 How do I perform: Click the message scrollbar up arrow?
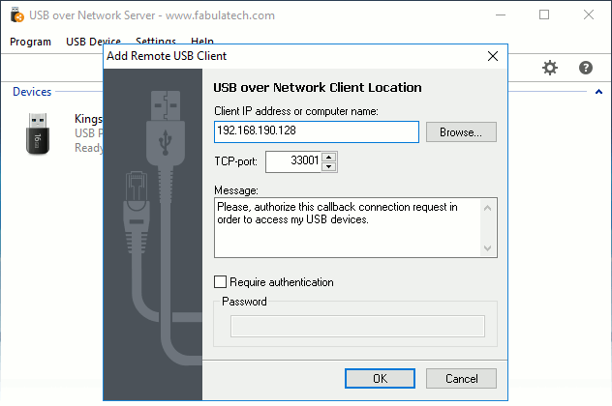click(x=487, y=208)
